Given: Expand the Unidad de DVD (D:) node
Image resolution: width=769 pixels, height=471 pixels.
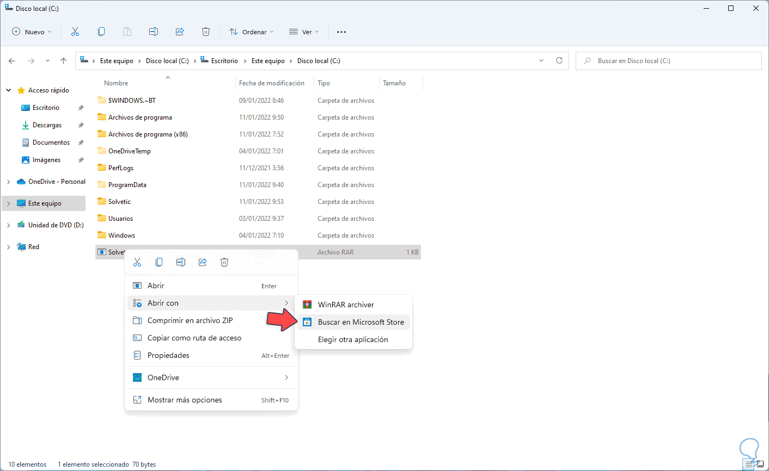Looking at the screenshot, I should click(x=9, y=225).
